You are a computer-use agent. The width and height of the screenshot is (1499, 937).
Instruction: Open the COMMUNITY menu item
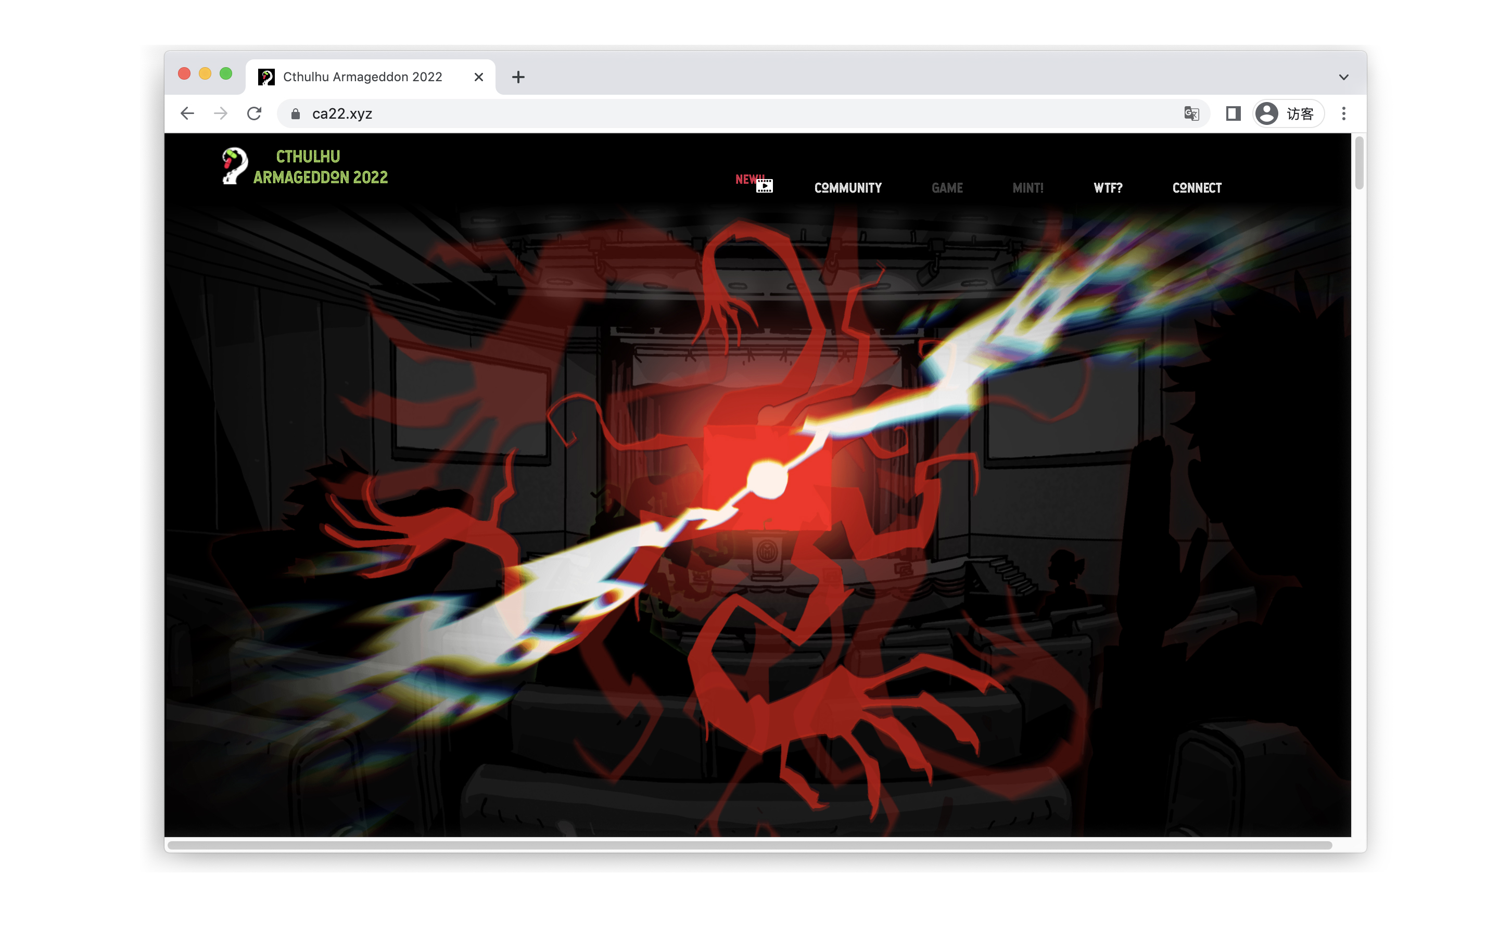[847, 188]
